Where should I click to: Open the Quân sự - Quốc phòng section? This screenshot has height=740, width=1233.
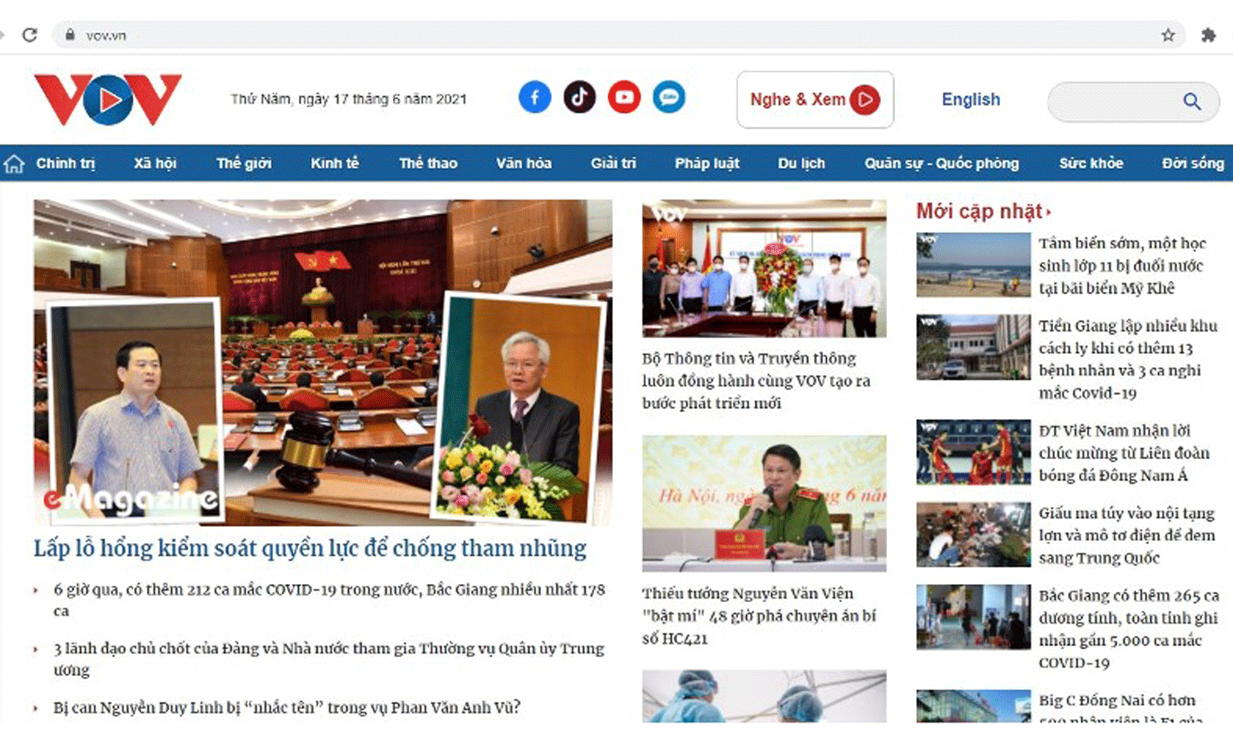point(942,163)
